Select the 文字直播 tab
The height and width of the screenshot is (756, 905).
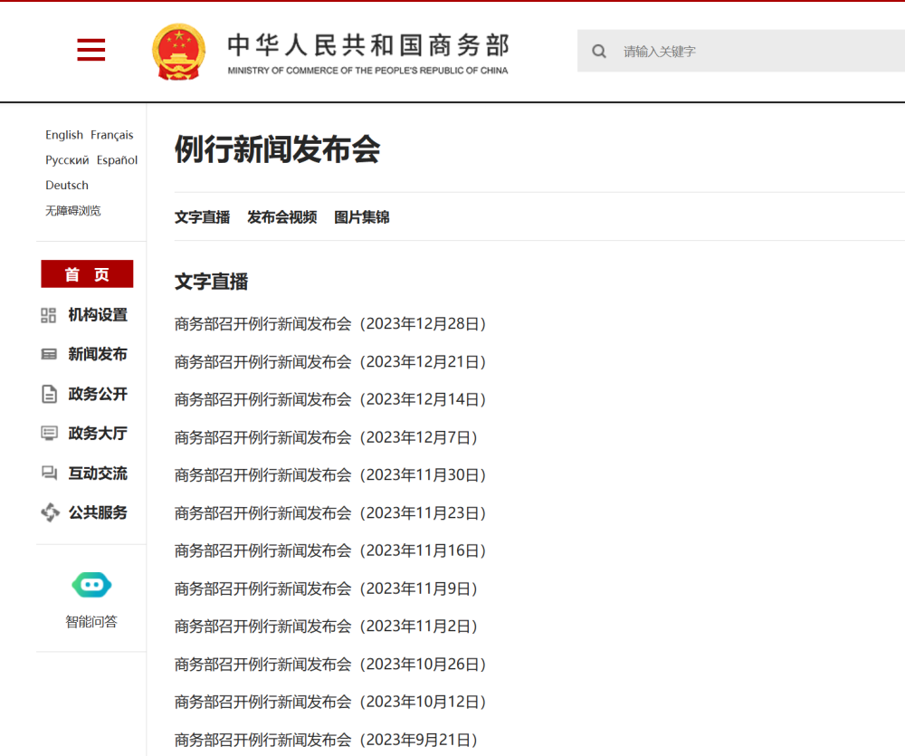click(201, 217)
